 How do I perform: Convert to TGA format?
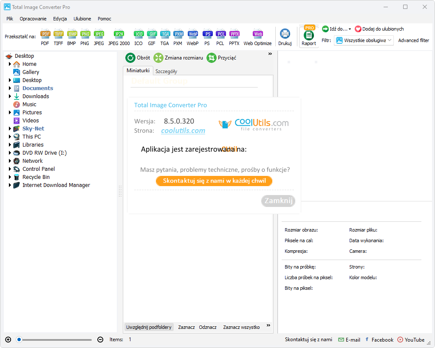click(x=165, y=37)
